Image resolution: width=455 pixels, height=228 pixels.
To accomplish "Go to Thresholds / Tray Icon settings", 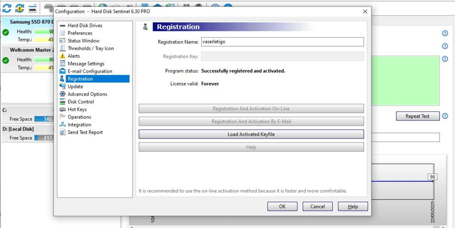I will click(x=91, y=48).
